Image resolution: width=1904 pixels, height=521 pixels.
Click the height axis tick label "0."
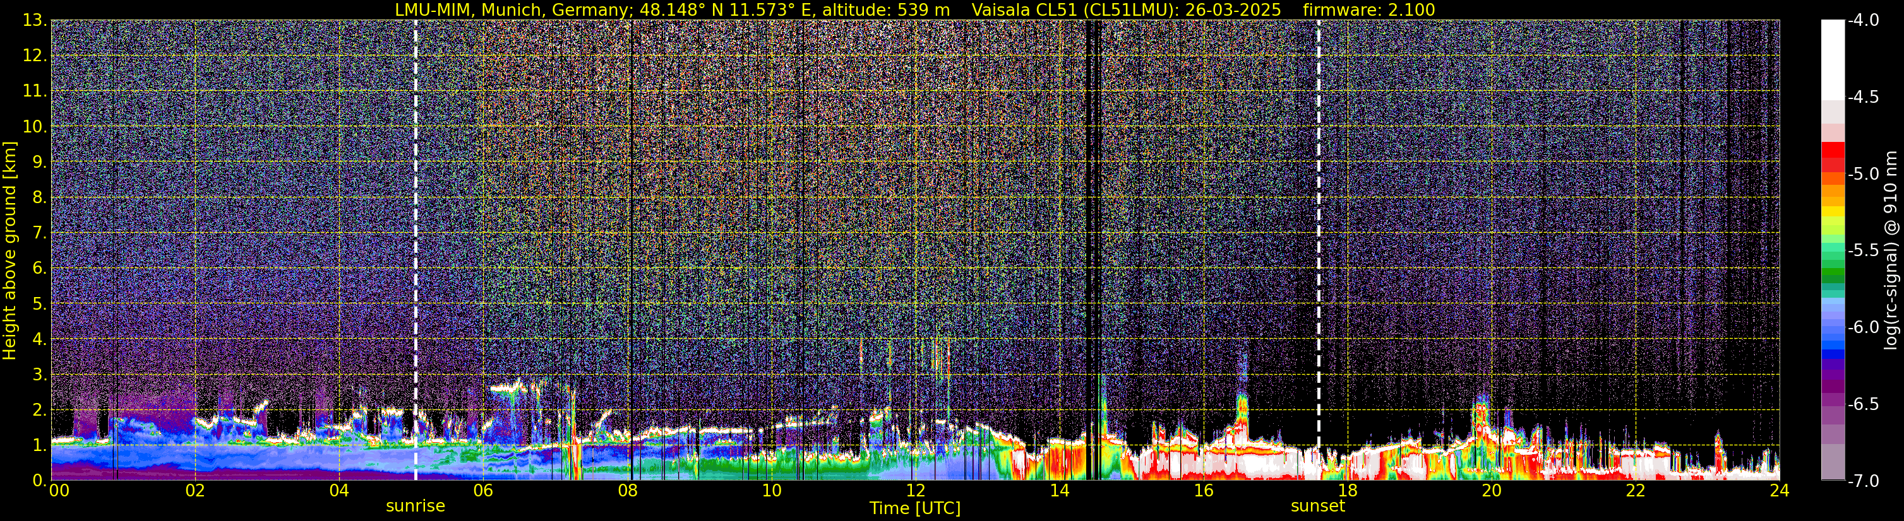pos(39,481)
